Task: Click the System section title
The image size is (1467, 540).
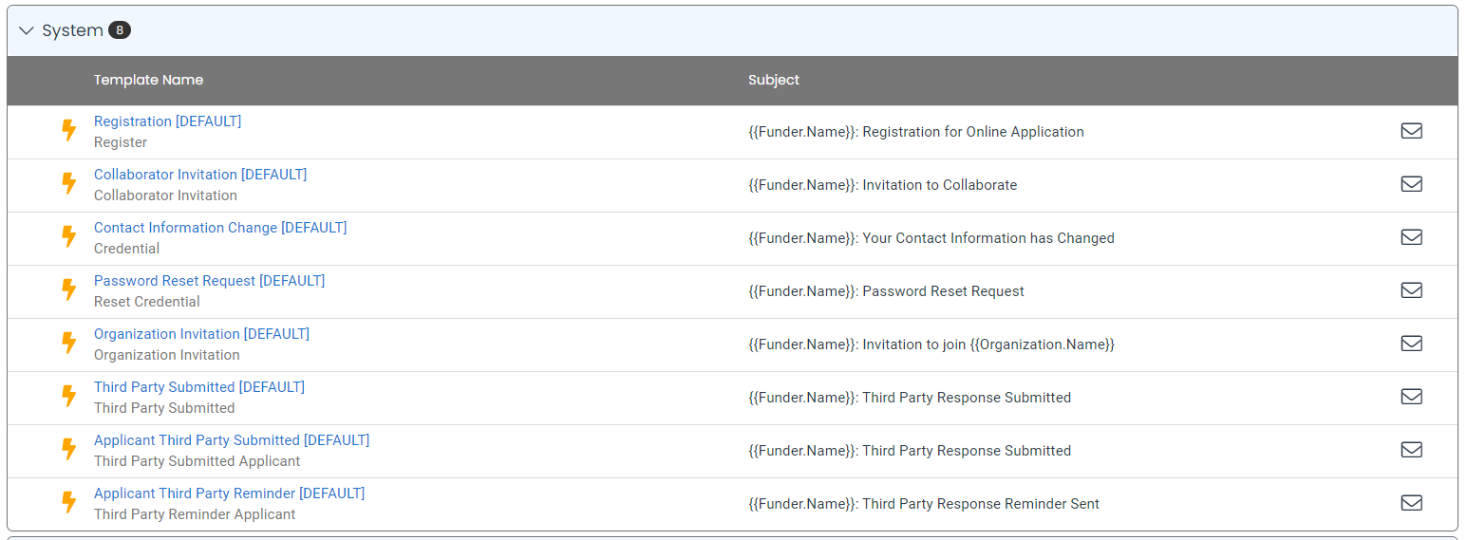Action: [x=72, y=30]
